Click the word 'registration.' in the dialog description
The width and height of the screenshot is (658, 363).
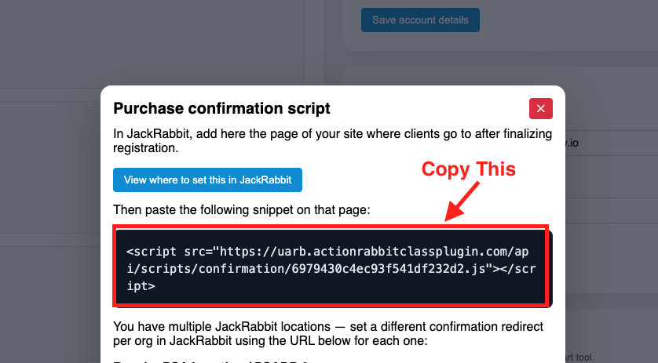pyautogui.click(x=145, y=148)
